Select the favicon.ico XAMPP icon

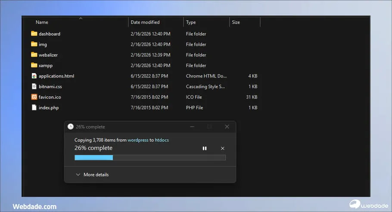tap(34, 97)
